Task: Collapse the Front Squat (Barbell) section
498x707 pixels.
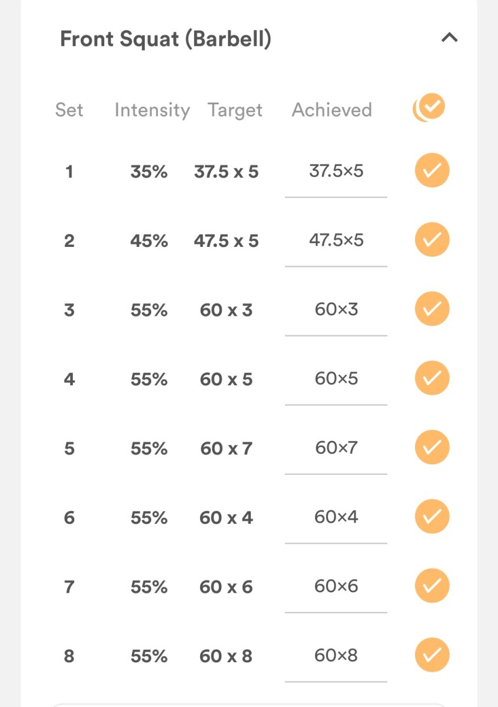Action: [449, 38]
